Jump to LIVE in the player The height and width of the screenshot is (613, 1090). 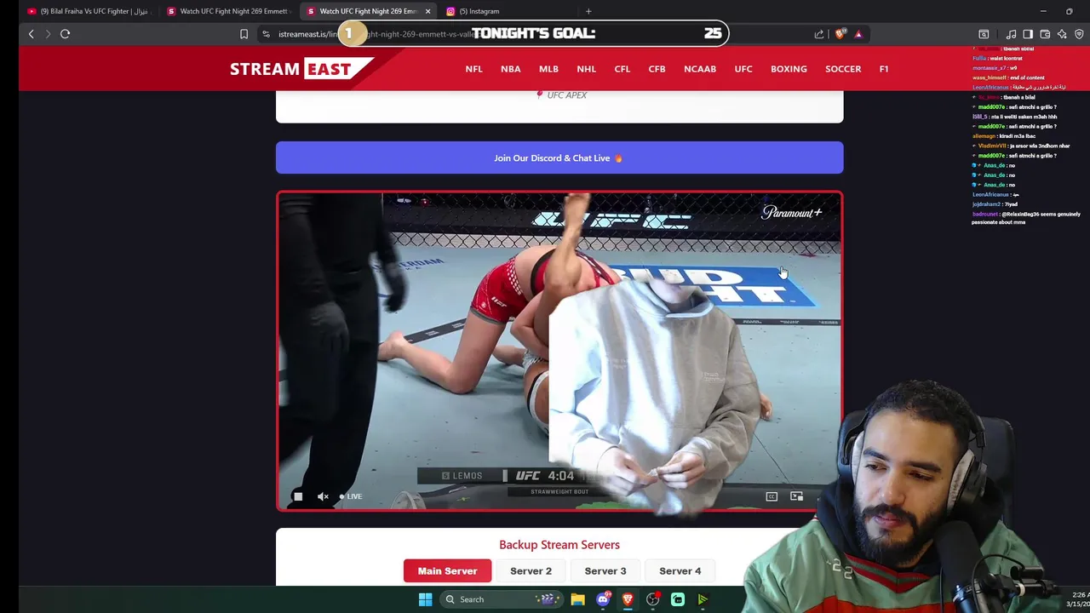coord(351,496)
